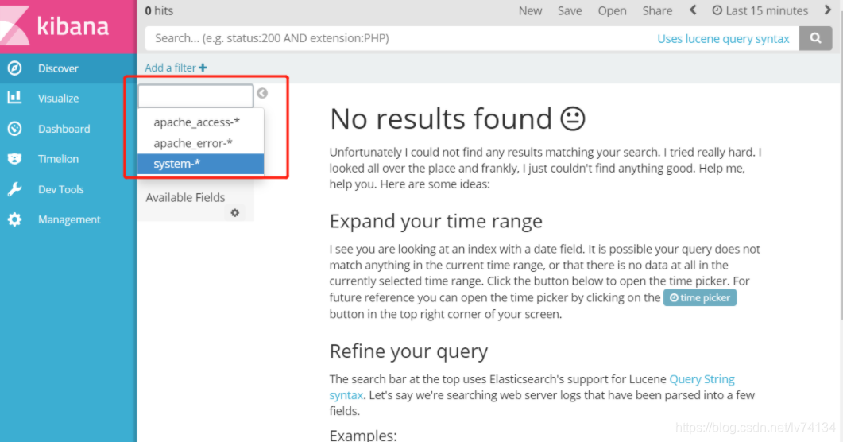Click Save in top menu

(x=570, y=11)
